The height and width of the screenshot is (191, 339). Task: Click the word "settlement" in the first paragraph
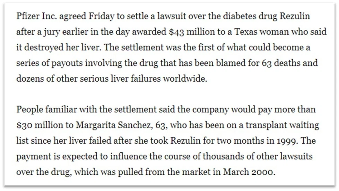tap(142, 47)
